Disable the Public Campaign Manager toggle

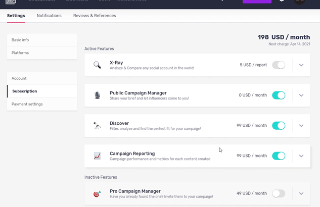(x=279, y=95)
